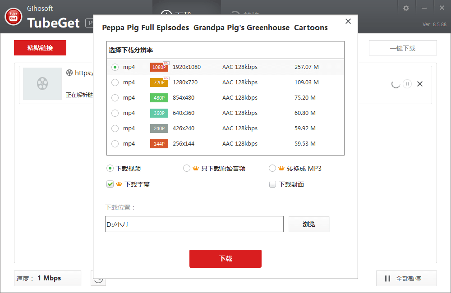Enable the 下载封面 checkbox
Image resolution: width=451 pixels, height=293 pixels.
pyautogui.click(x=272, y=184)
